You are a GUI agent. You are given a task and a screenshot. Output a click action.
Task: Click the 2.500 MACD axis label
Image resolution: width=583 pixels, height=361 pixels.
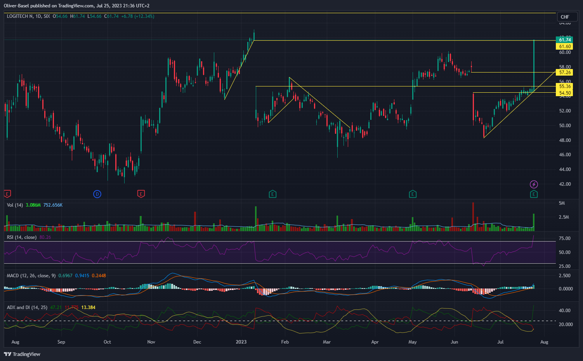coord(565,275)
